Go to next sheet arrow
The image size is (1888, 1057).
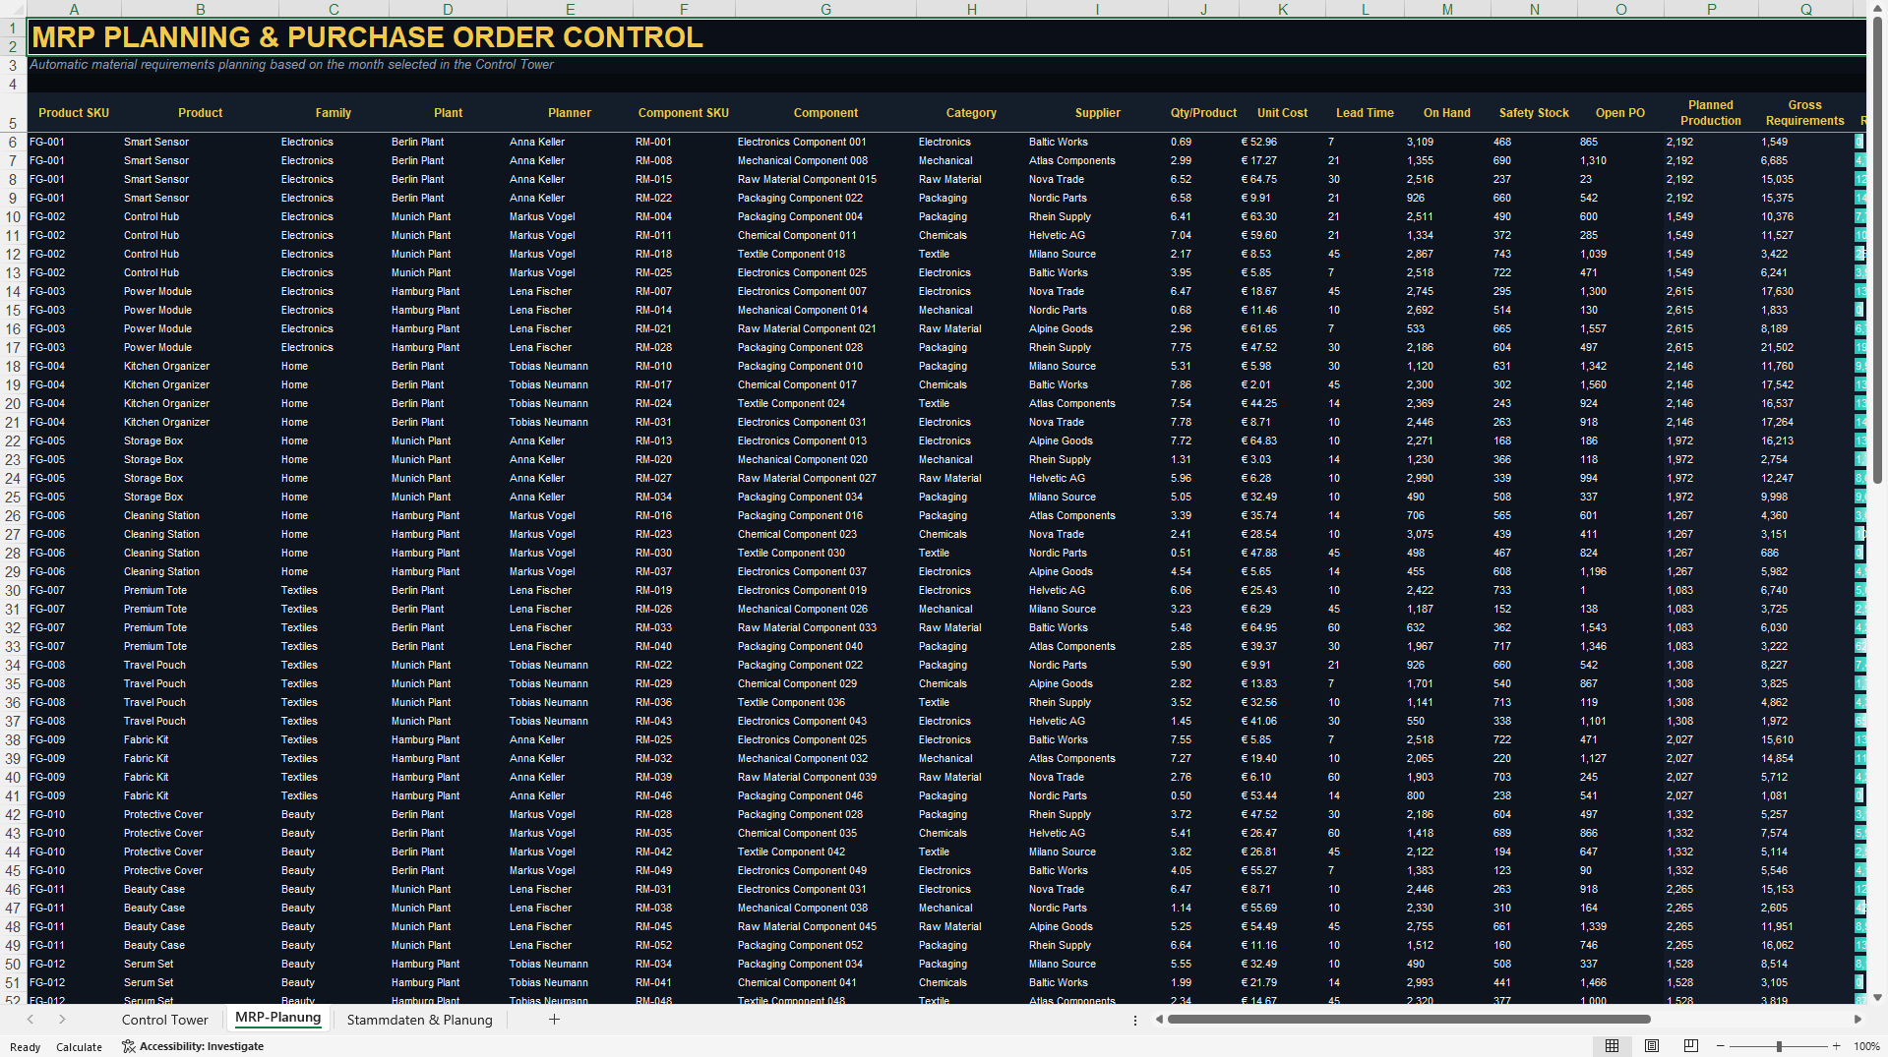coord(62,1020)
